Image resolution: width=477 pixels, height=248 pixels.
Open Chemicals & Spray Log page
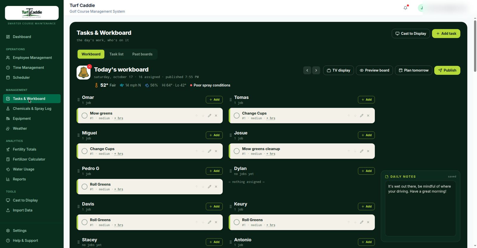point(32,108)
